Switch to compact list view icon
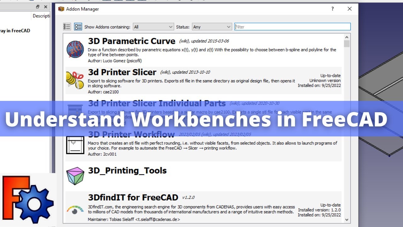403x227 pixels. pos(67,27)
